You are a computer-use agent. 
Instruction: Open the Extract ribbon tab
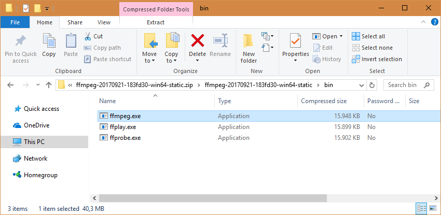click(156, 22)
